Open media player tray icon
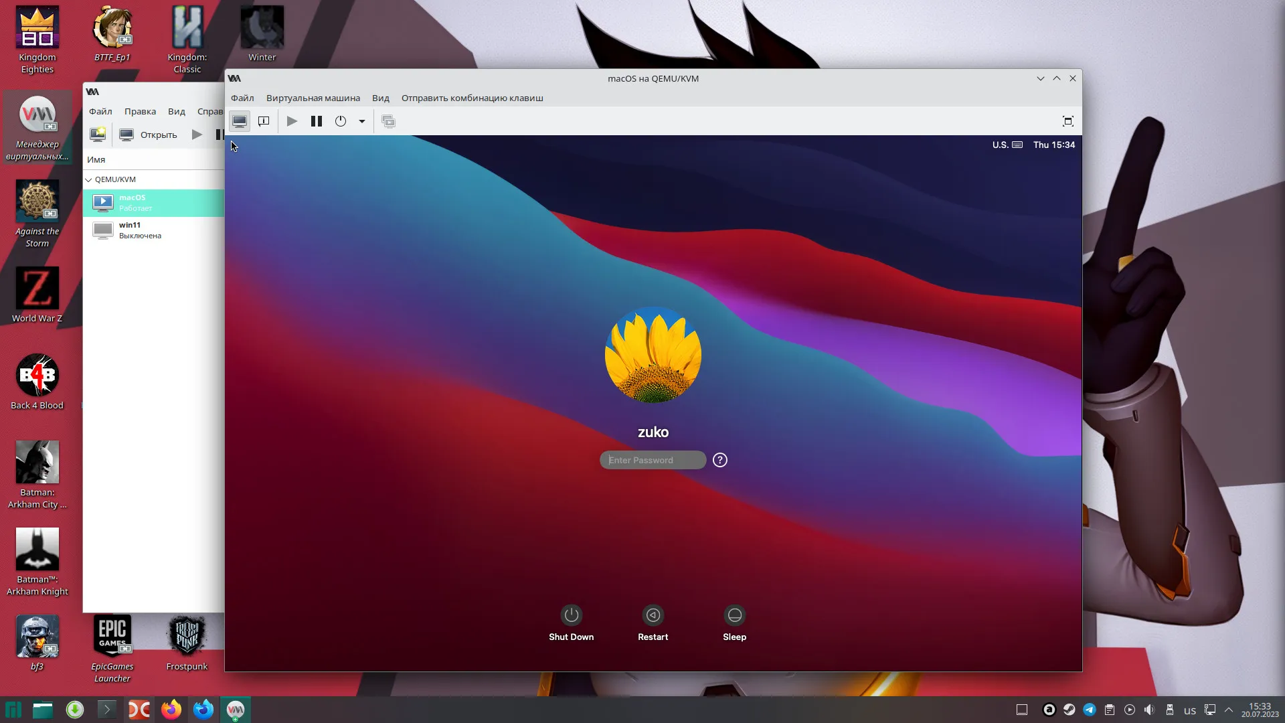This screenshot has width=1285, height=723. pyautogui.click(x=1130, y=710)
